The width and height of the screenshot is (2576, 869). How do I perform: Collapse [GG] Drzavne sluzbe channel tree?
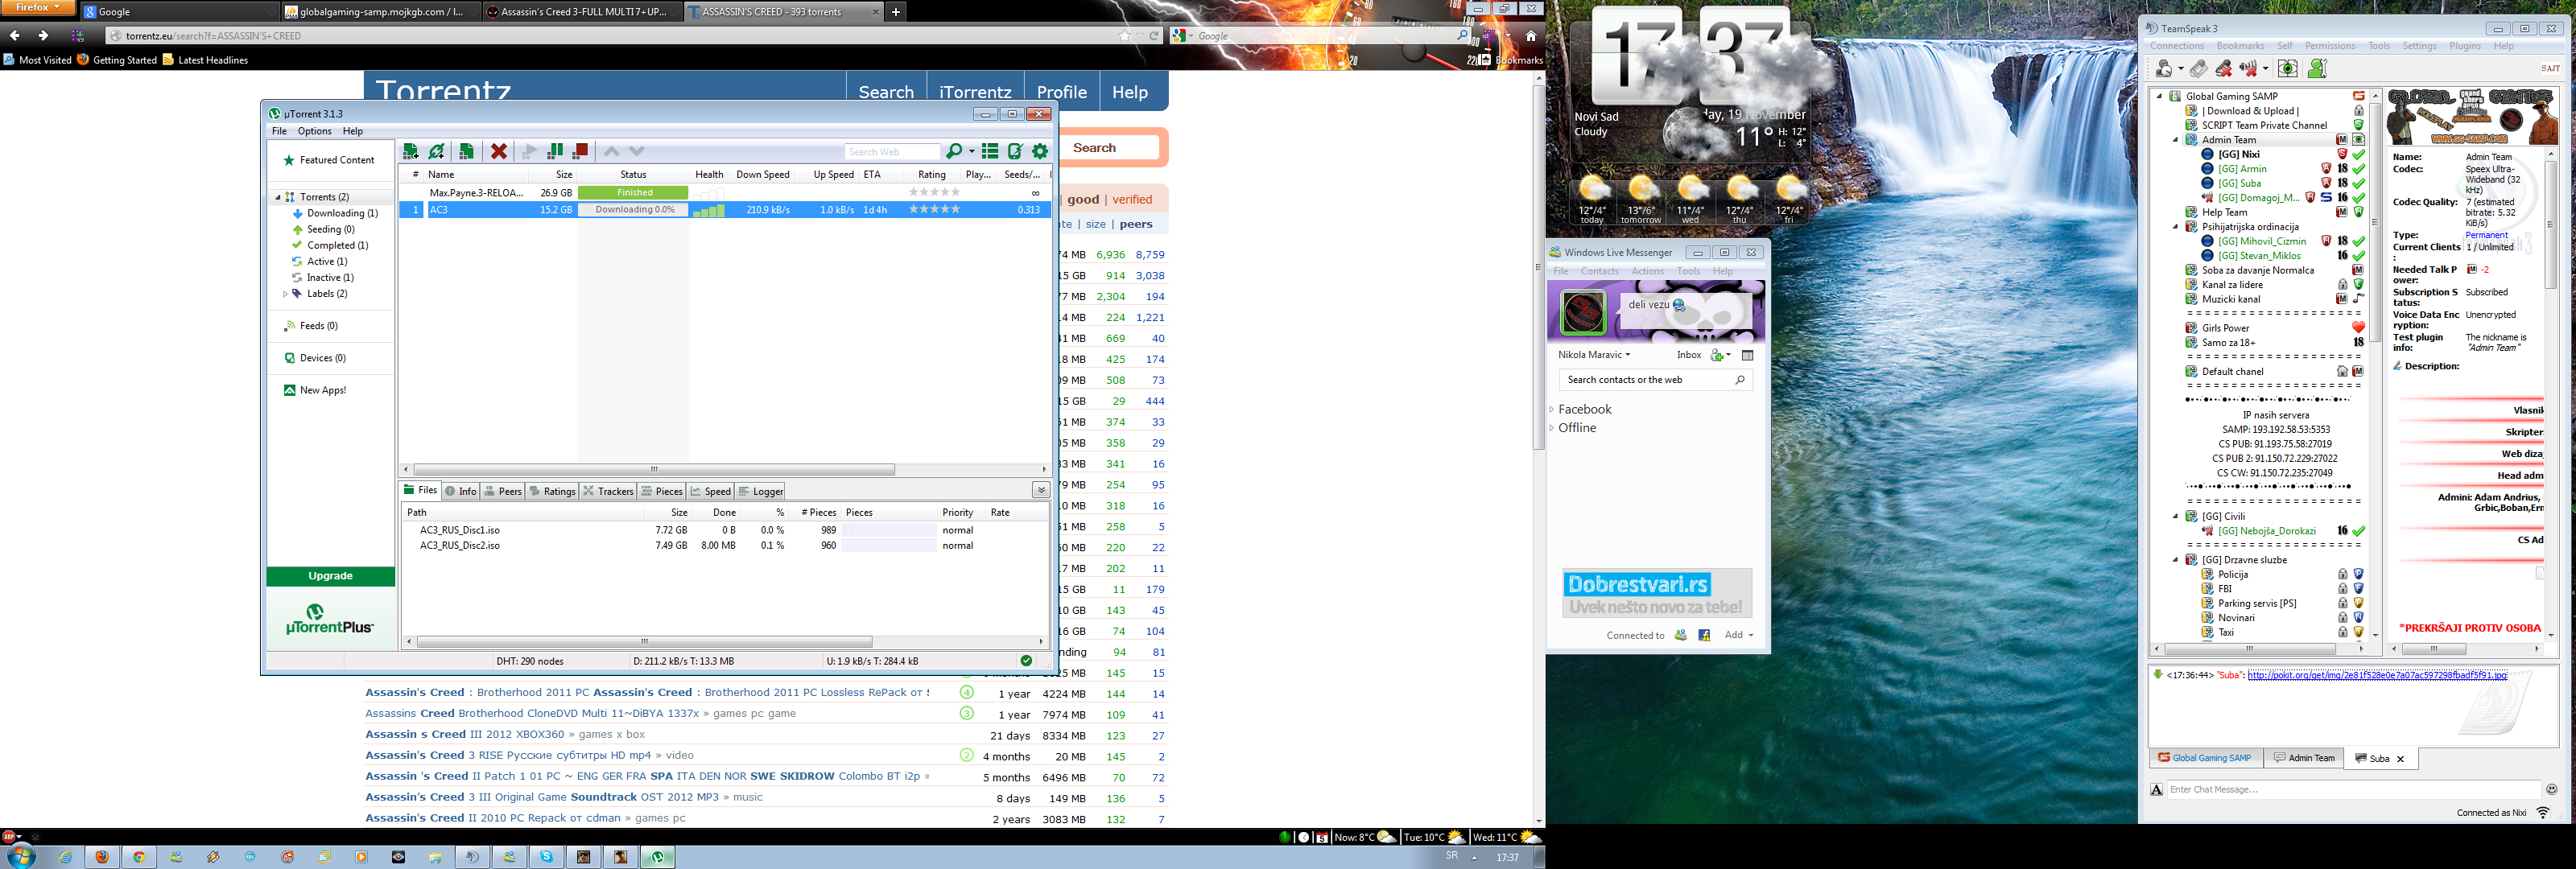pos(2175,560)
